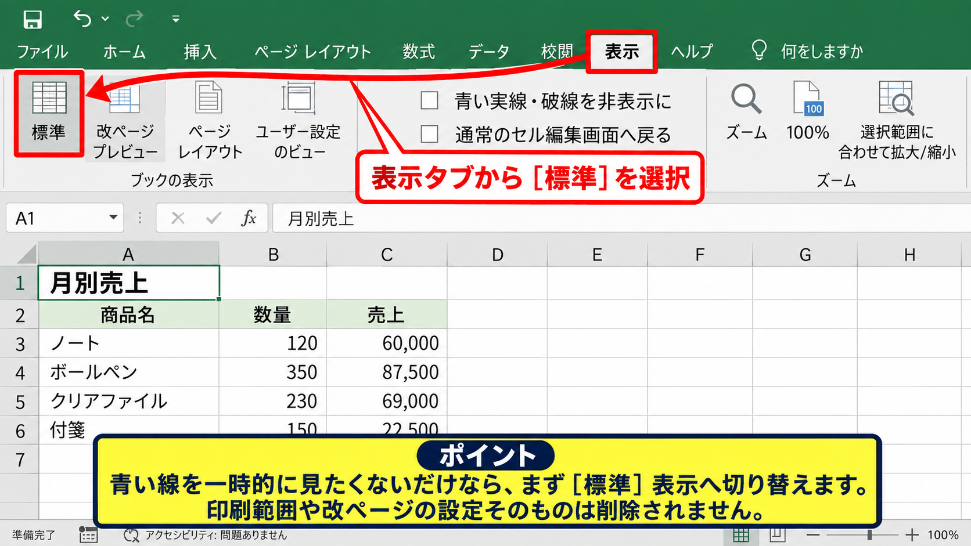
Task: Switch to 改ページプレビュー view
Action: 125,120
